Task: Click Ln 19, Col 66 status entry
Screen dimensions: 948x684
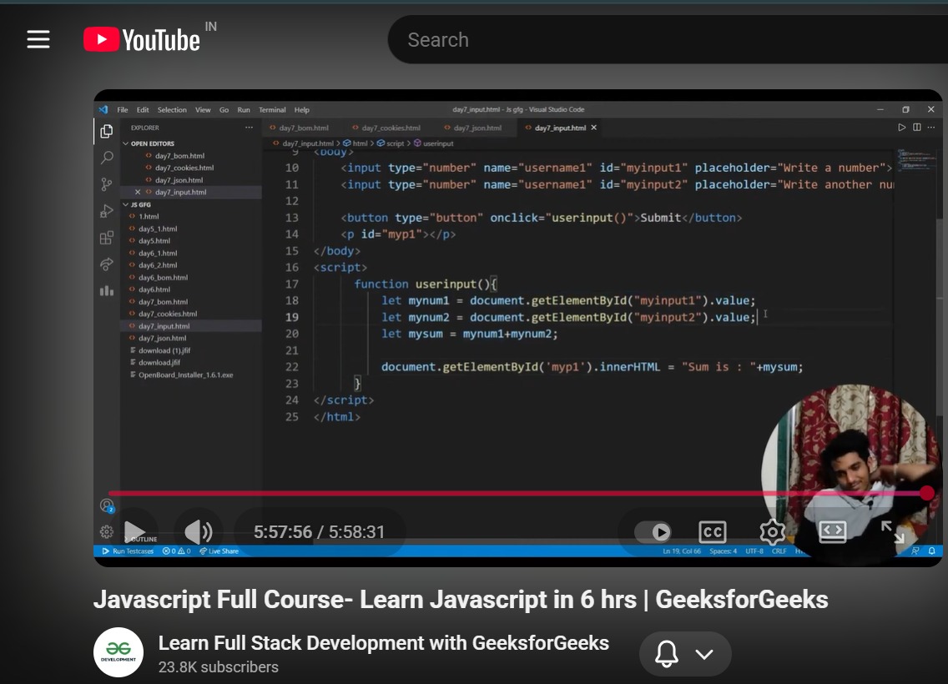Action: click(682, 551)
